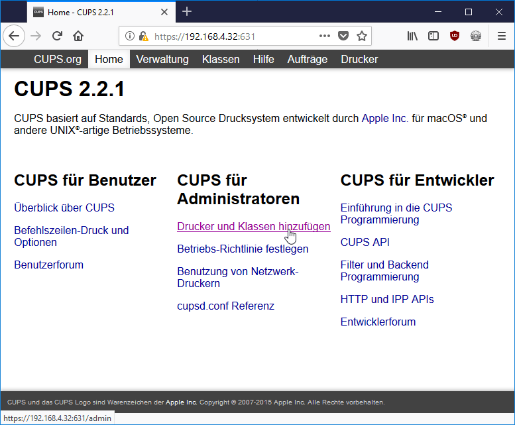Toggle the sidebar view icon
515x425 pixels.
[x=433, y=36]
